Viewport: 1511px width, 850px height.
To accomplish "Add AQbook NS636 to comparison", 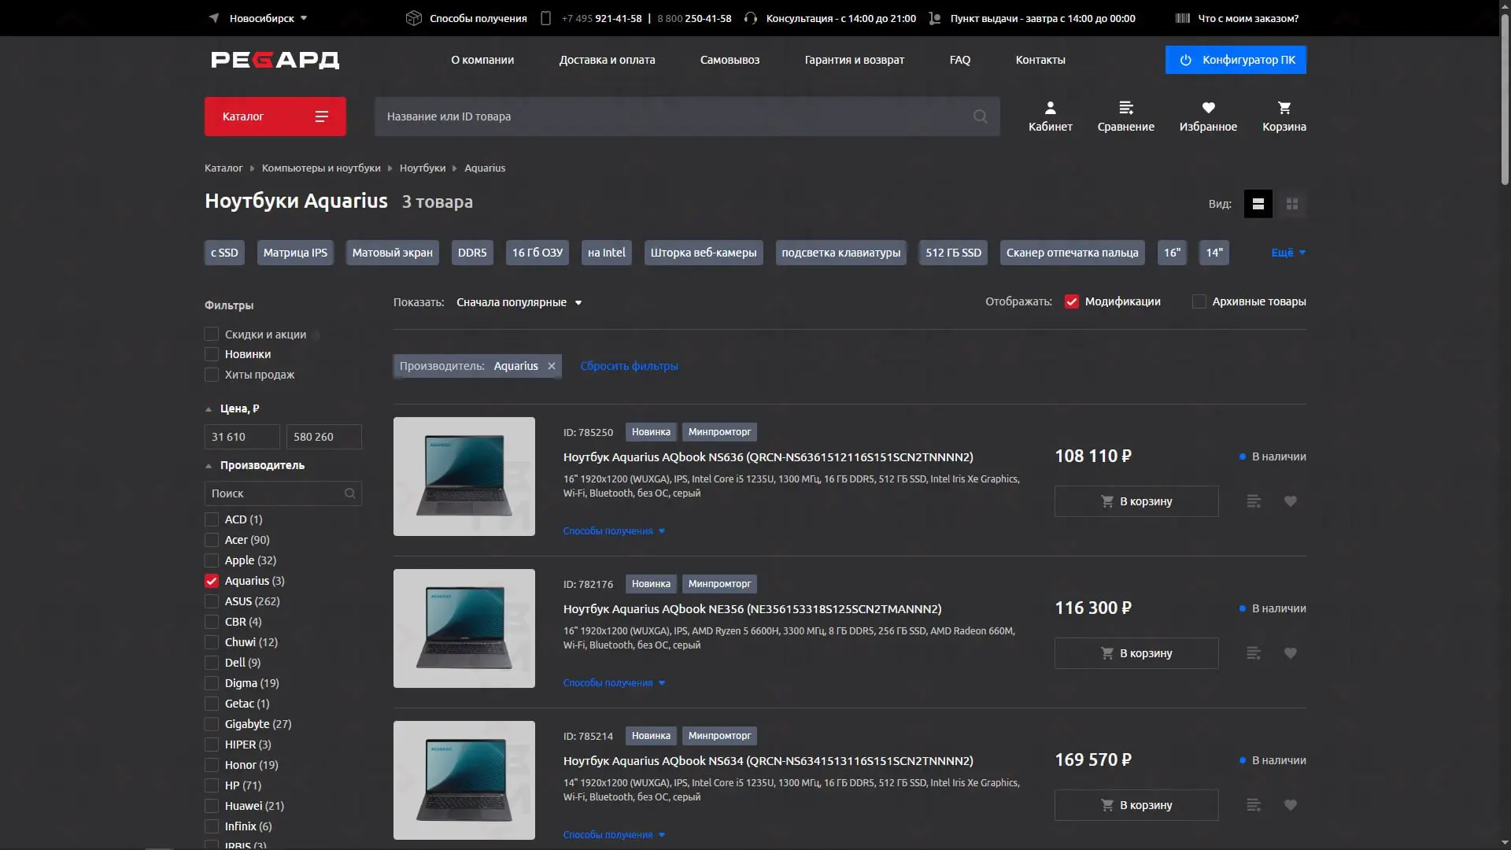I will (1254, 501).
